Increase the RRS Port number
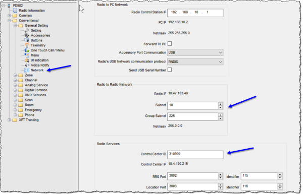 point(221,174)
